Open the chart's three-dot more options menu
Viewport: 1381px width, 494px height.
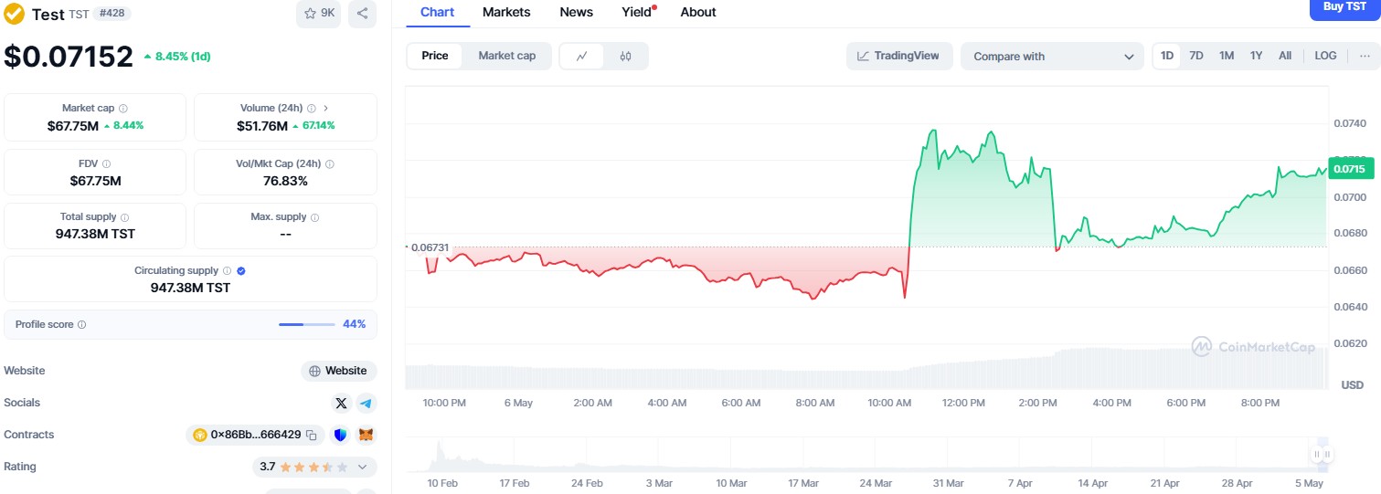click(x=1365, y=56)
